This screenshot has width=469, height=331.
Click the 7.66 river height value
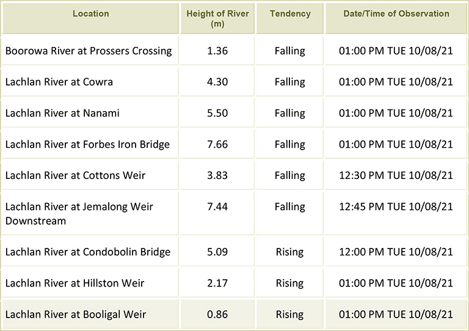pos(217,144)
